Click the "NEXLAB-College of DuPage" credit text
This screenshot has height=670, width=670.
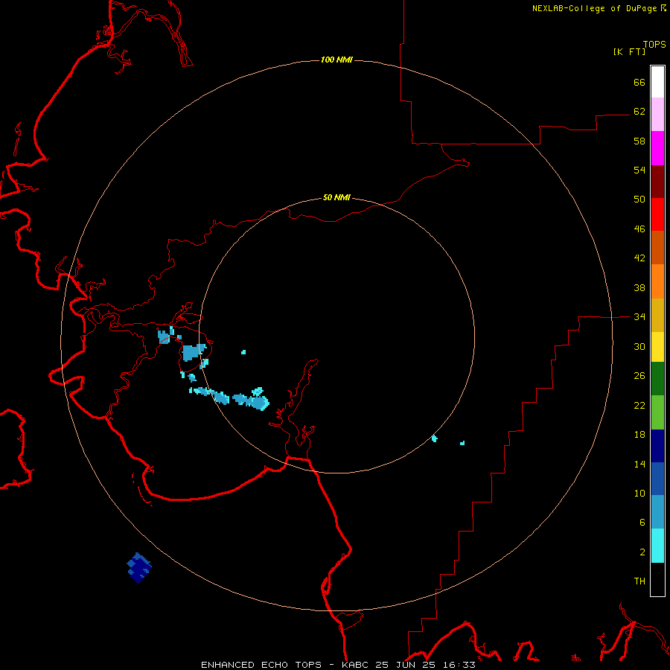pos(594,8)
